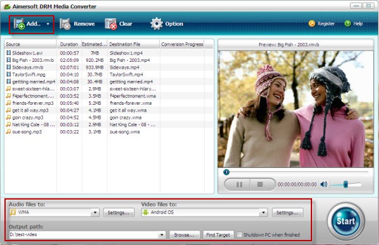The height and width of the screenshot is (245, 379).
Task: Click destination file friends-forever.wma
Action: pos(131,103)
